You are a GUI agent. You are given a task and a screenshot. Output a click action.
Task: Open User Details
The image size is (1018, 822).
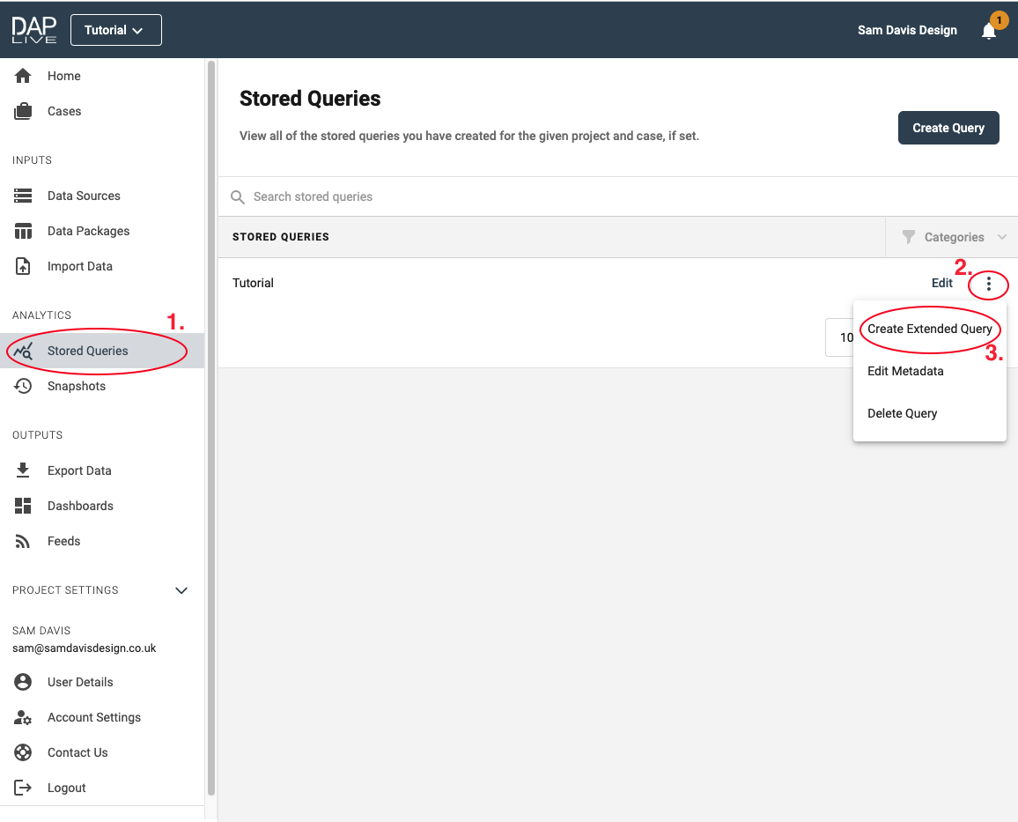tap(80, 682)
